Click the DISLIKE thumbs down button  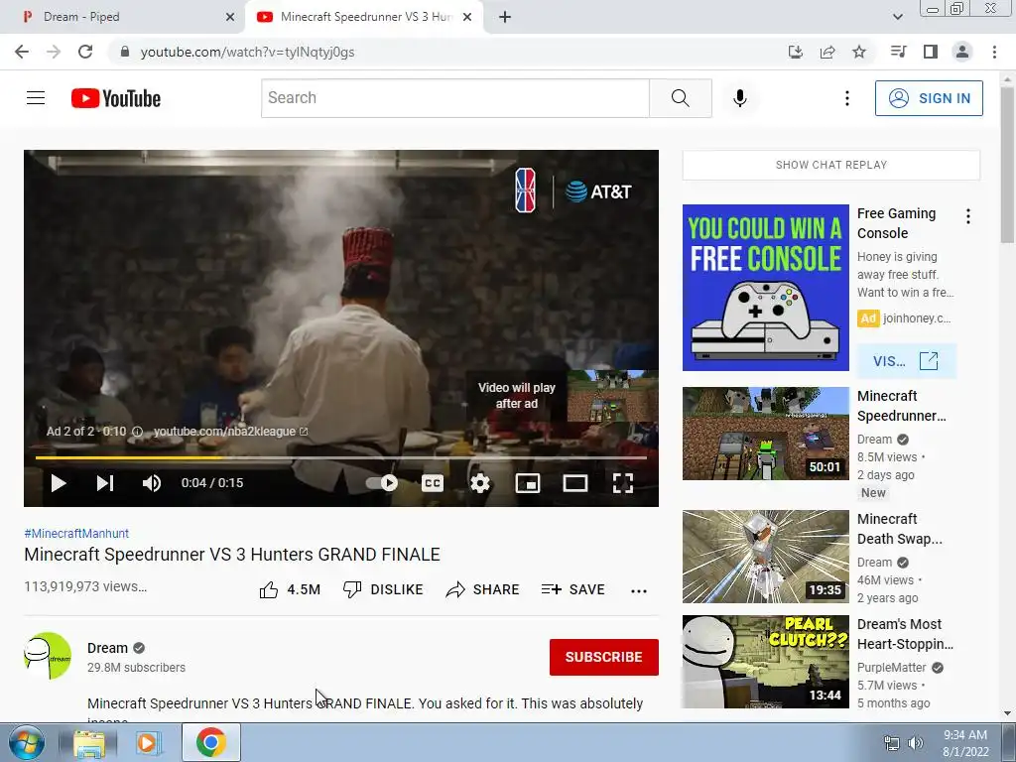click(383, 589)
